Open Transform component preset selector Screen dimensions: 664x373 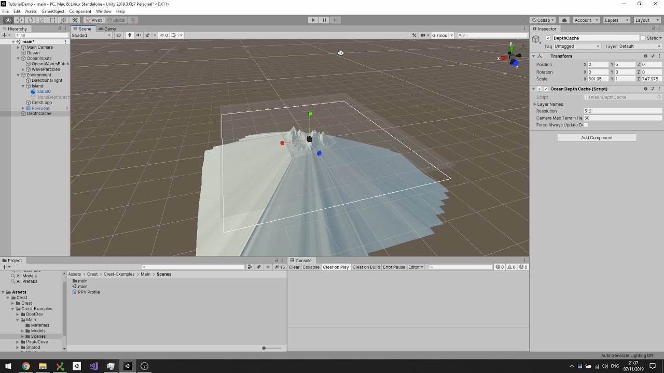[x=653, y=56]
